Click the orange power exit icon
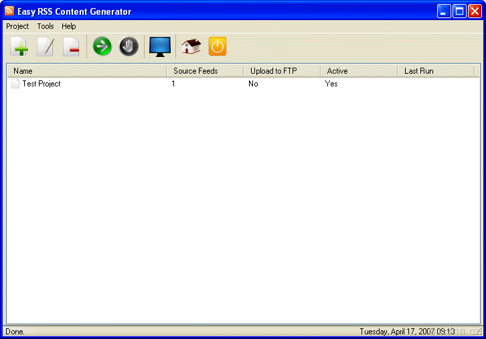Viewport: 486px width, 339px height. [218, 47]
